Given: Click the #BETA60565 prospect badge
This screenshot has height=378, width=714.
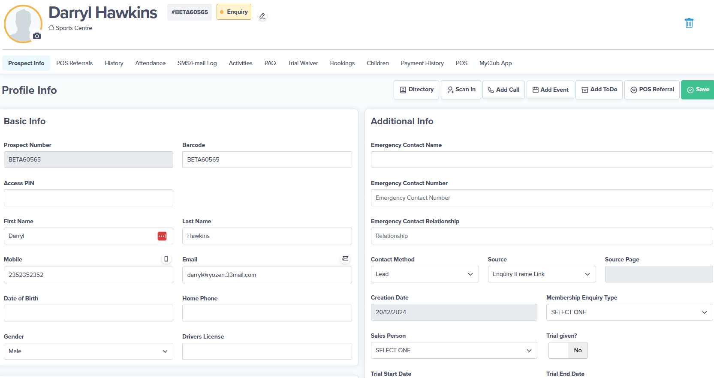Looking at the screenshot, I should (x=190, y=12).
